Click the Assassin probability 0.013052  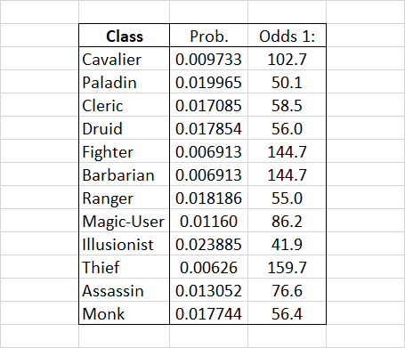[208, 290]
